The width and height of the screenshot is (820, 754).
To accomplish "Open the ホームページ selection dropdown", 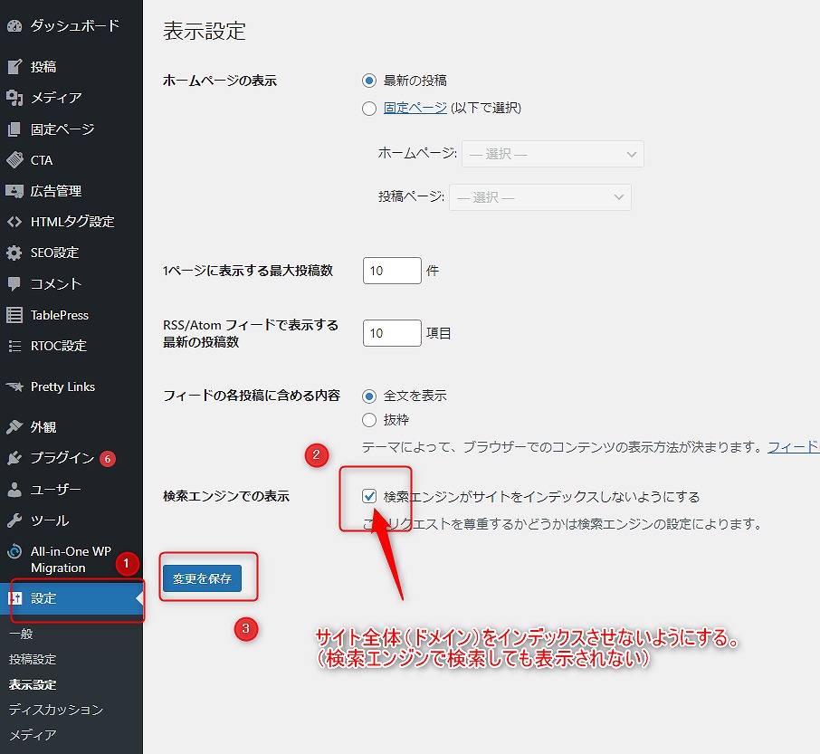I will click(x=552, y=154).
